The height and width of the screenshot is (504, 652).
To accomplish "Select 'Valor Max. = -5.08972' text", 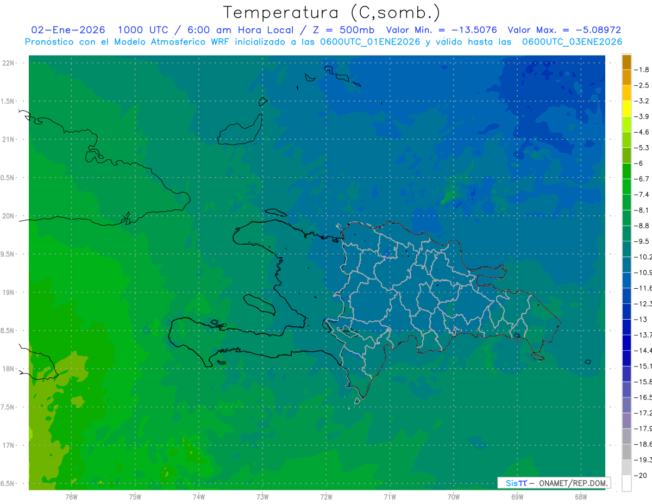I will (x=565, y=30).
